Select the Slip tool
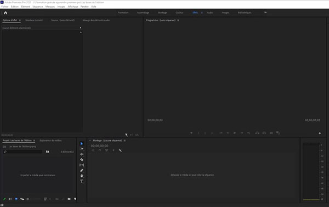This screenshot has width=329, height=207. [x=82, y=165]
